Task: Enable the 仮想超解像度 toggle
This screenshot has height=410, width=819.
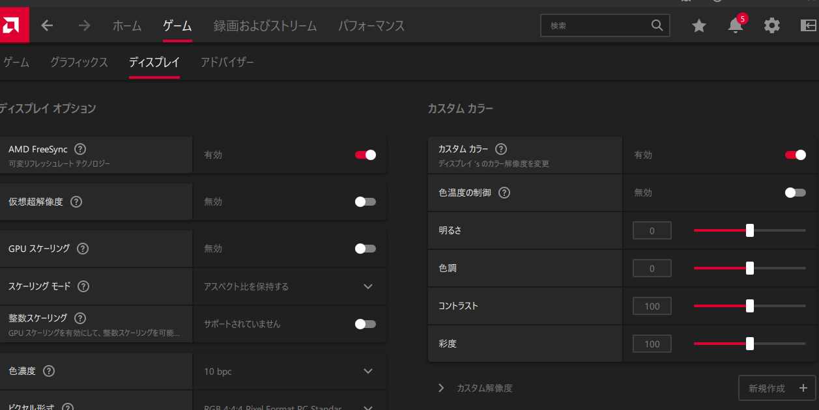Action: [x=366, y=202]
